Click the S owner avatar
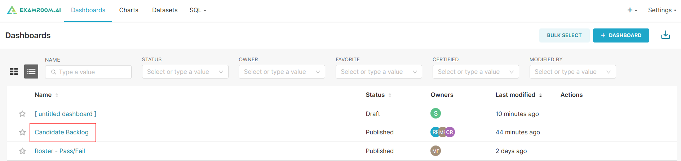Viewport: 681px width, 161px height. (x=435, y=113)
